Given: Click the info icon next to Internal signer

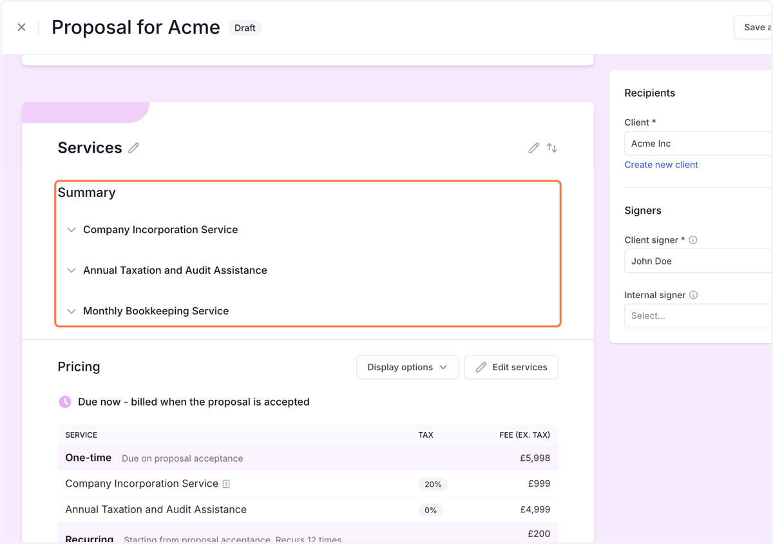Looking at the screenshot, I should click(694, 295).
